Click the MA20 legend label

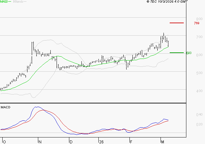[4, 2]
